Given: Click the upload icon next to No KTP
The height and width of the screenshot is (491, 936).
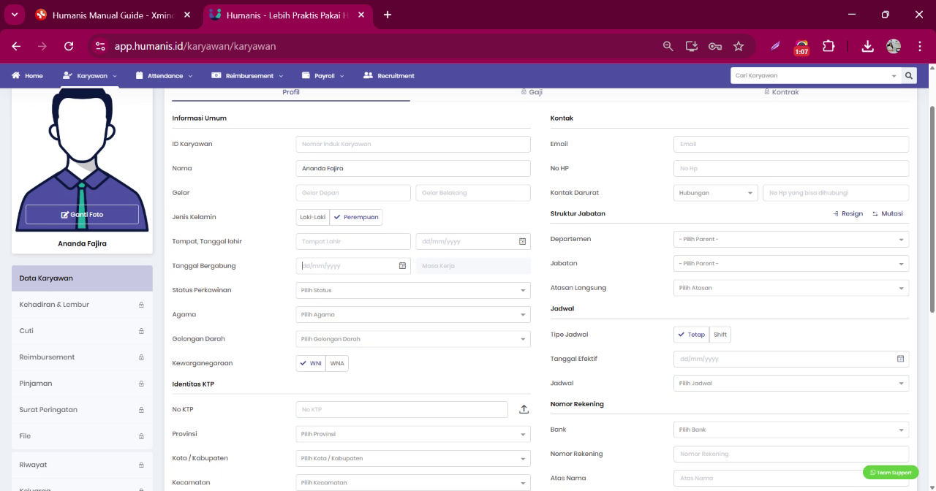Looking at the screenshot, I should (x=524, y=409).
